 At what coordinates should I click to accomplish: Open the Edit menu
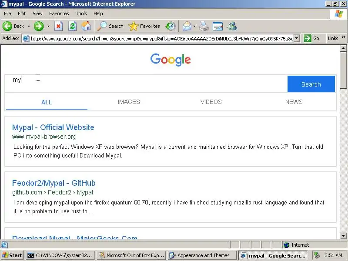21,13
